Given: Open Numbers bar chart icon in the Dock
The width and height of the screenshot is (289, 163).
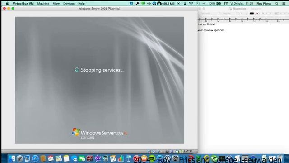Looking at the screenshot, I should tap(121, 158).
